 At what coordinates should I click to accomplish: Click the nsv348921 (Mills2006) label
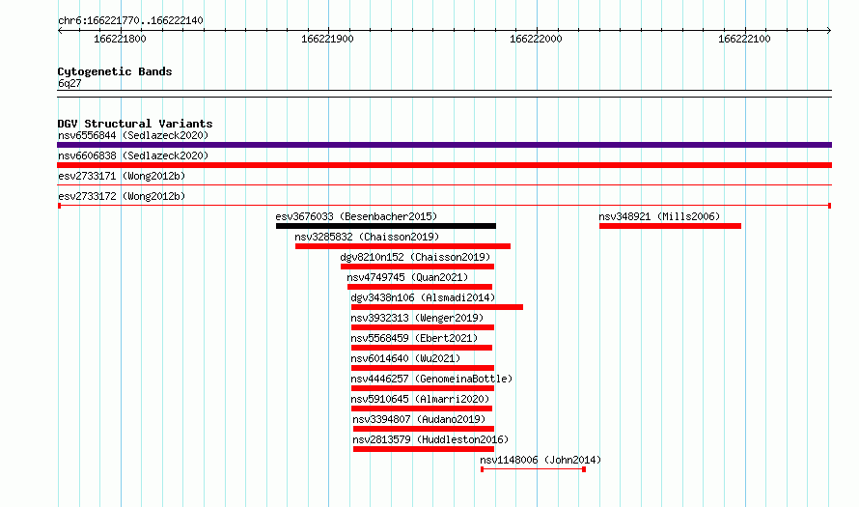(x=659, y=216)
